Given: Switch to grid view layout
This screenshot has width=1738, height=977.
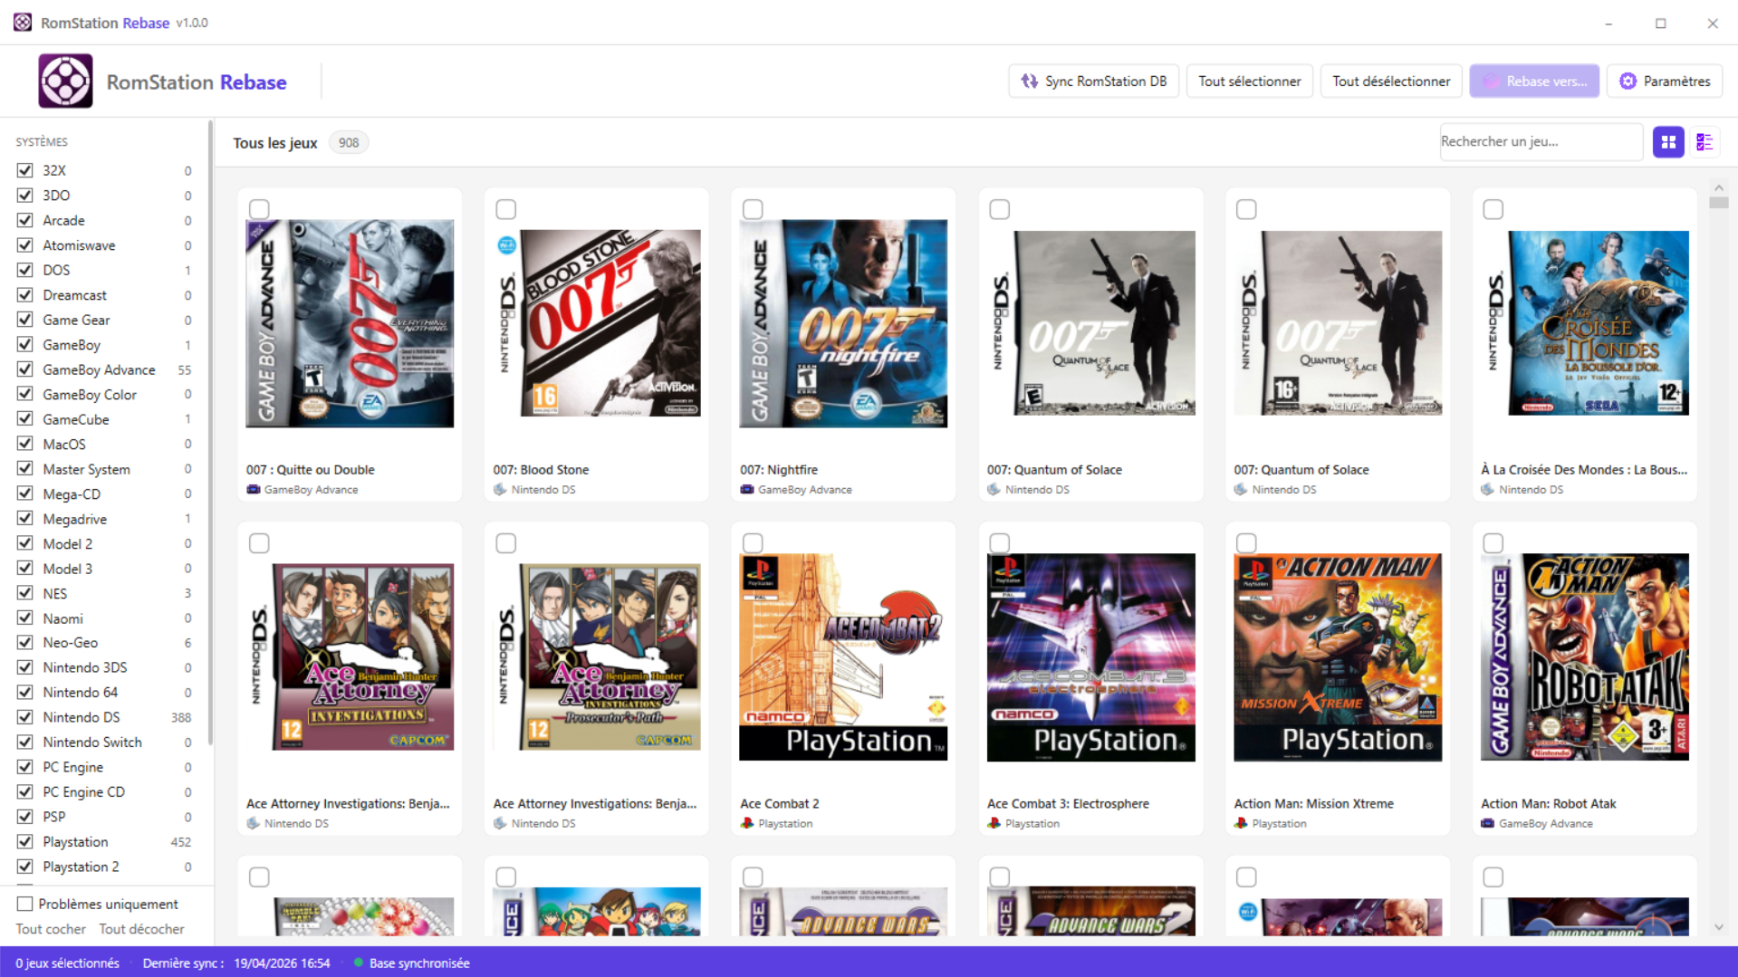Looking at the screenshot, I should click(x=1667, y=142).
